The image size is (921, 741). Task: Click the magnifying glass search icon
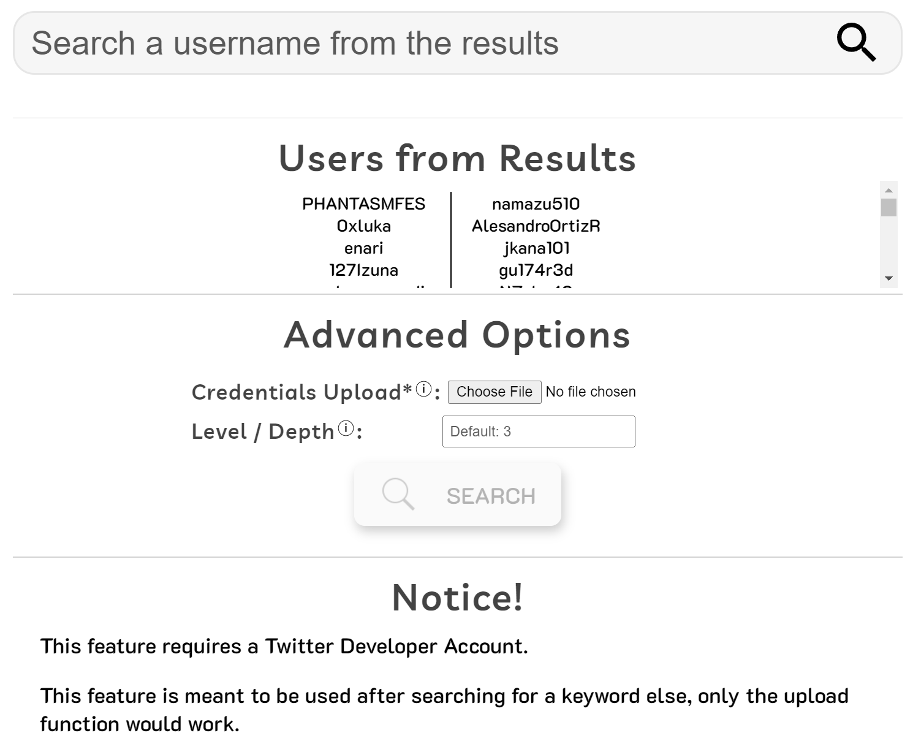(856, 42)
